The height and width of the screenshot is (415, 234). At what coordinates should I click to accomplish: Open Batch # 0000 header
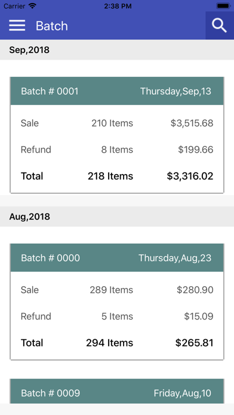pyautogui.click(x=117, y=258)
